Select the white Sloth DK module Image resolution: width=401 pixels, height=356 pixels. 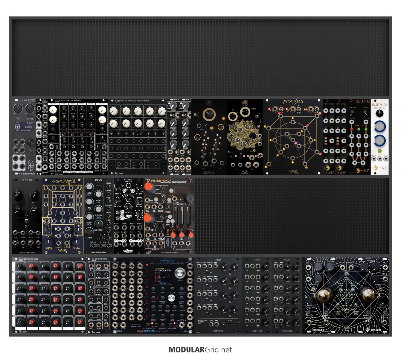380,137
